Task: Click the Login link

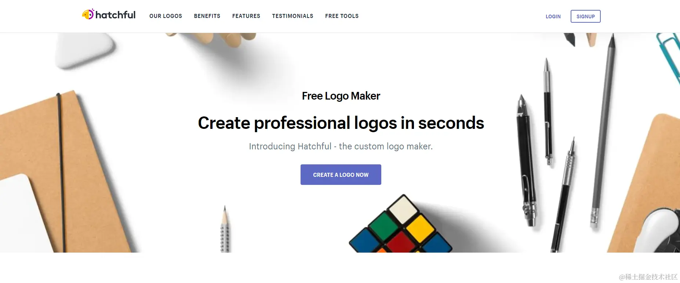Action: point(553,16)
